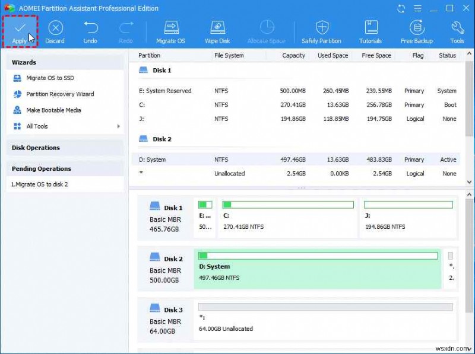The height and width of the screenshot is (354, 475).
Task: Discard pending changes
Action: (x=55, y=31)
